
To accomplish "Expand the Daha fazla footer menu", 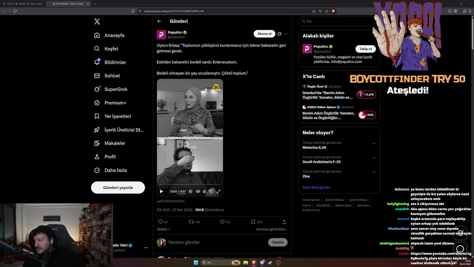I will pyautogui.click(x=364, y=205).
